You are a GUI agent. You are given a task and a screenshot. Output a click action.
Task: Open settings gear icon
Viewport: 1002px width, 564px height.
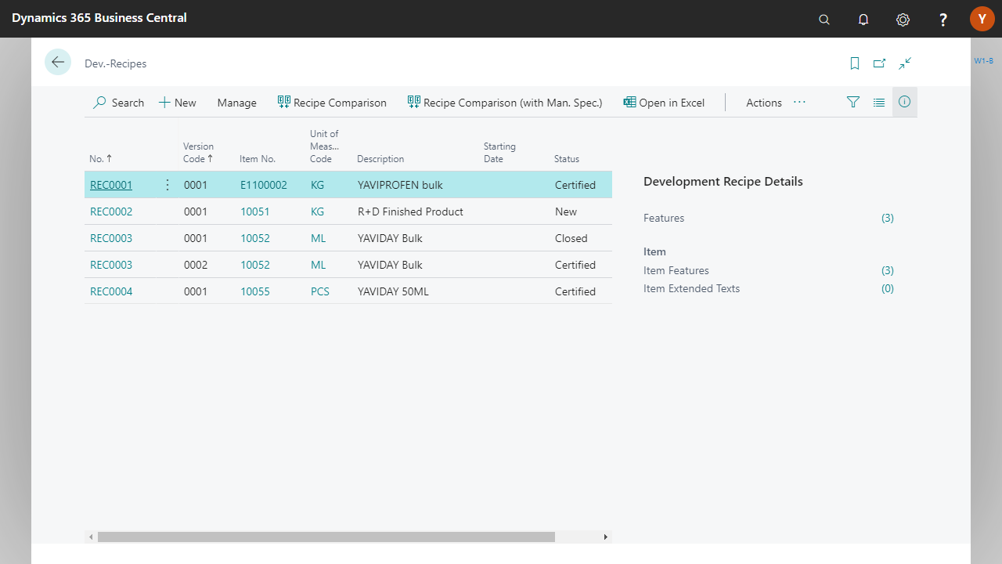tap(903, 20)
